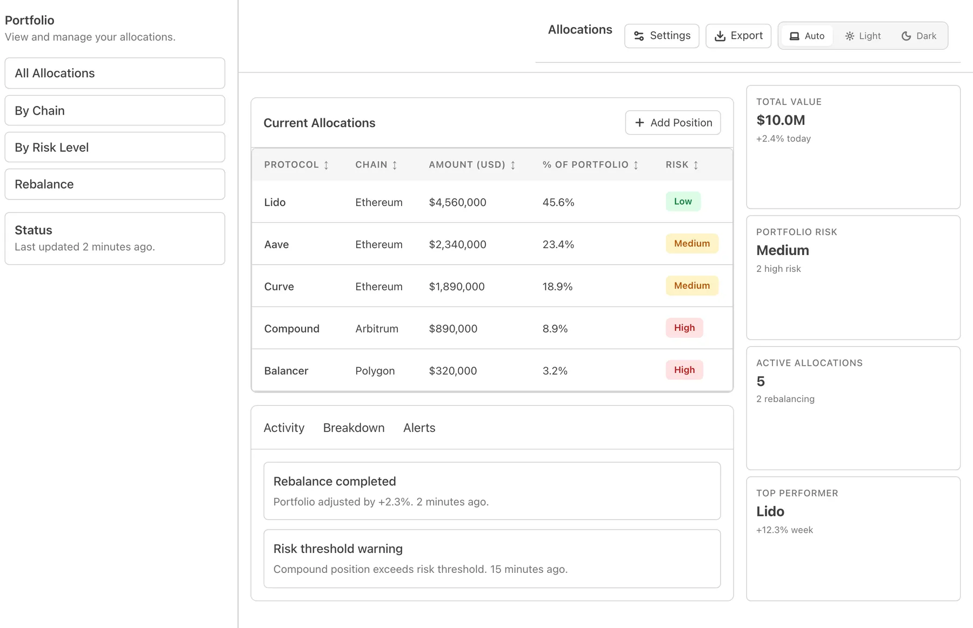The height and width of the screenshot is (628, 973).
Task: Click the Medium risk badge for Aave
Action: point(692,243)
